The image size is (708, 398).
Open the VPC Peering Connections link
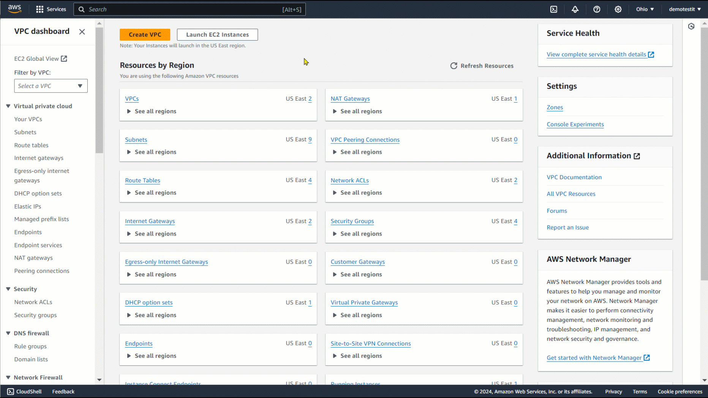(365, 140)
